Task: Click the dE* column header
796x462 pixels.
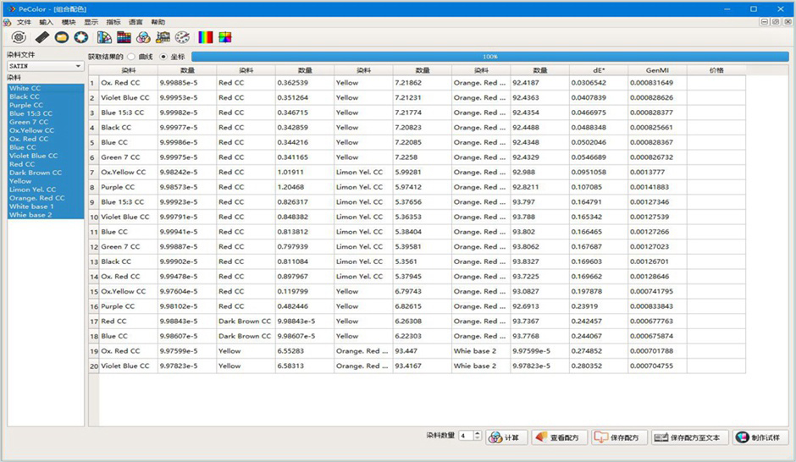Action: (598, 70)
